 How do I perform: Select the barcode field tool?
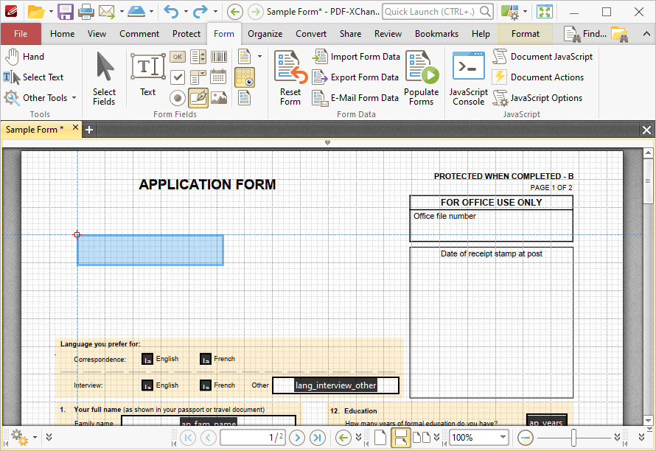click(219, 57)
